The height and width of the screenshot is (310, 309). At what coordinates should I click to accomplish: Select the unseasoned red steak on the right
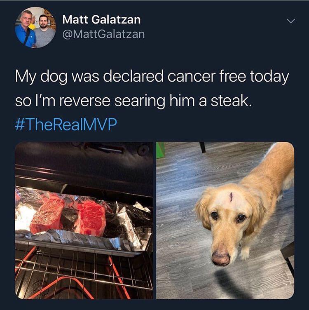(x=91, y=218)
